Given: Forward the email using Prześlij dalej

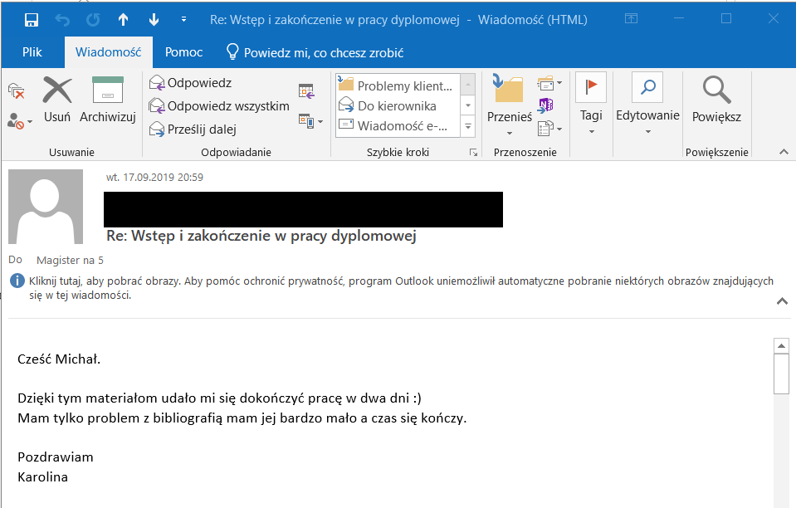Looking at the screenshot, I should [x=193, y=129].
